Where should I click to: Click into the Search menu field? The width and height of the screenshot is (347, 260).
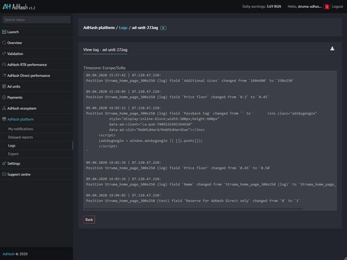coord(36,20)
